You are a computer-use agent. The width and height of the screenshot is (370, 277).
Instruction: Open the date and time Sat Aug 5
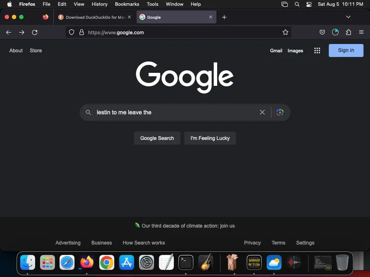(340, 4)
